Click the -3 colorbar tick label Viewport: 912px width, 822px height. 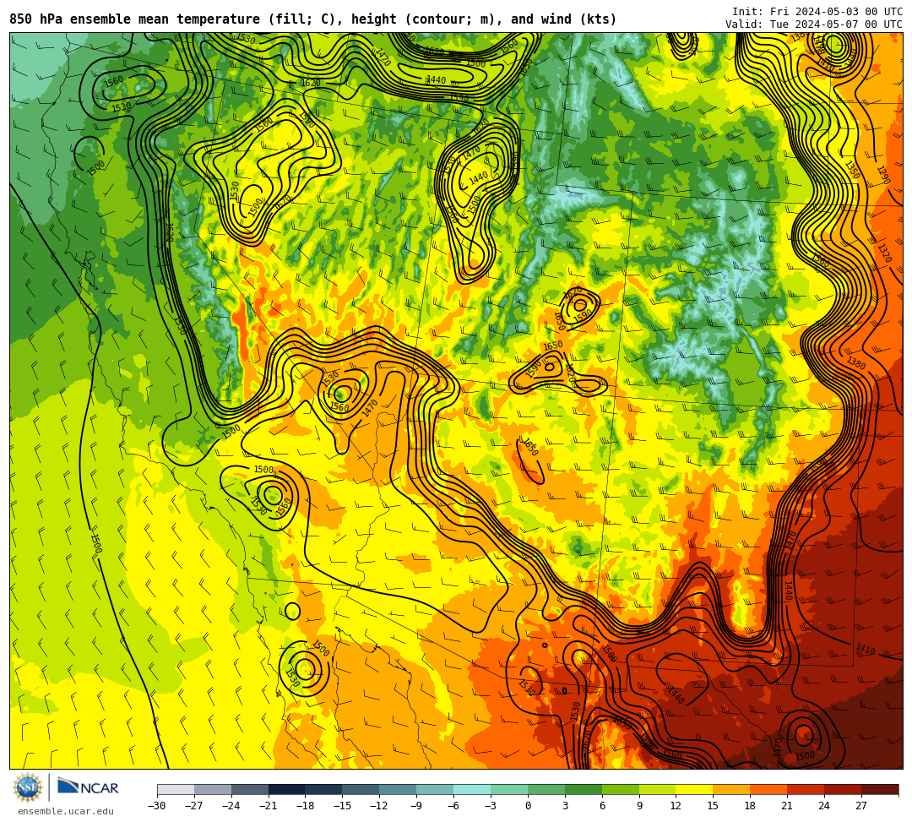[491, 806]
